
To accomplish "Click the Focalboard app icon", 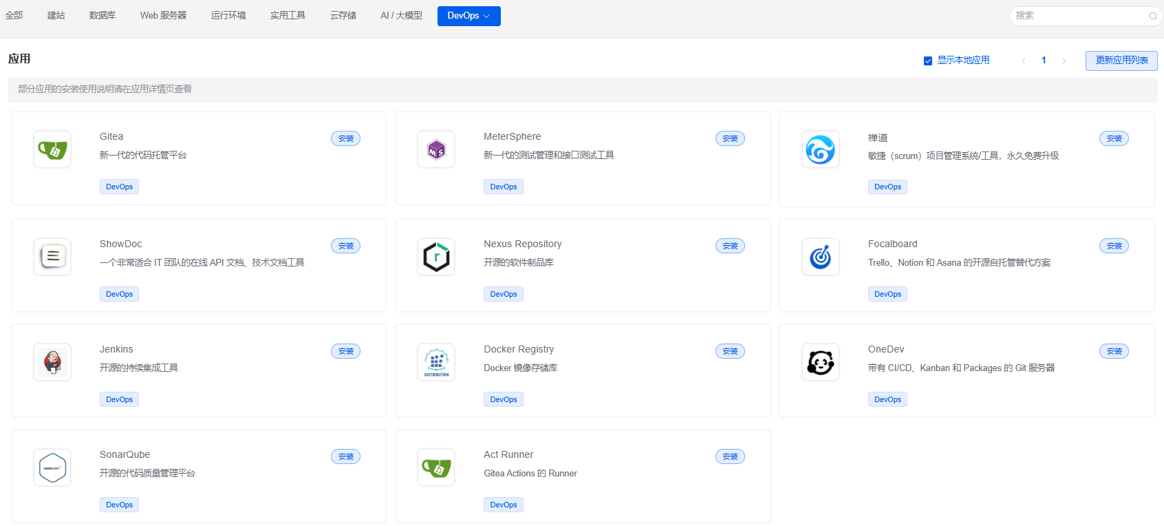I will 821,257.
